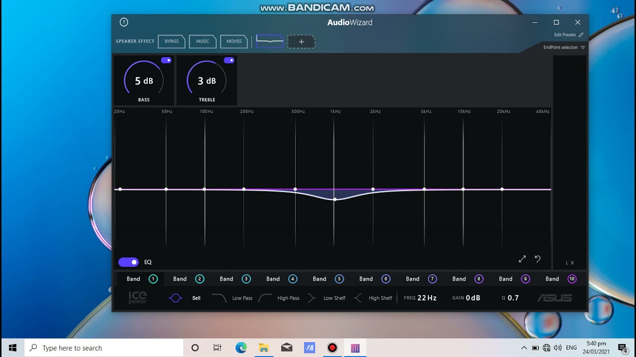Click the Q 0.7 value field
Screen dimensions: 636x357
pos(510,298)
